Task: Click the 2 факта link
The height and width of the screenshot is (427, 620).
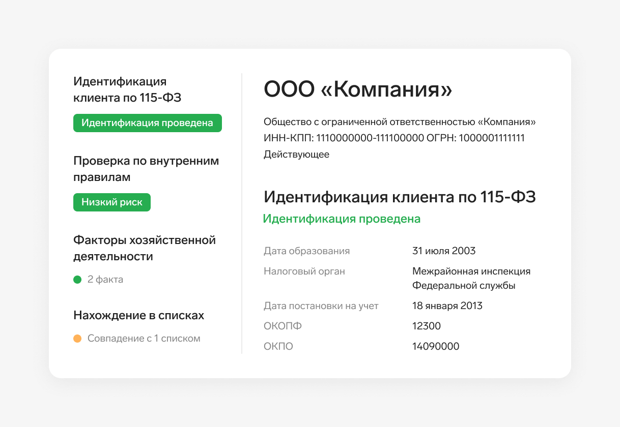Action: click(105, 280)
